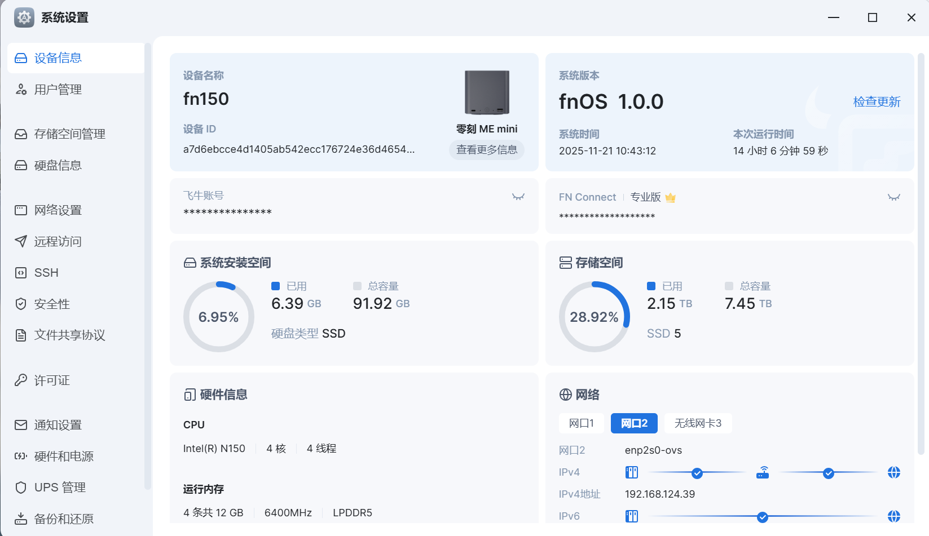Click the 许可证 key icon
The width and height of the screenshot is (929, 536).
[x=21, y=380]
